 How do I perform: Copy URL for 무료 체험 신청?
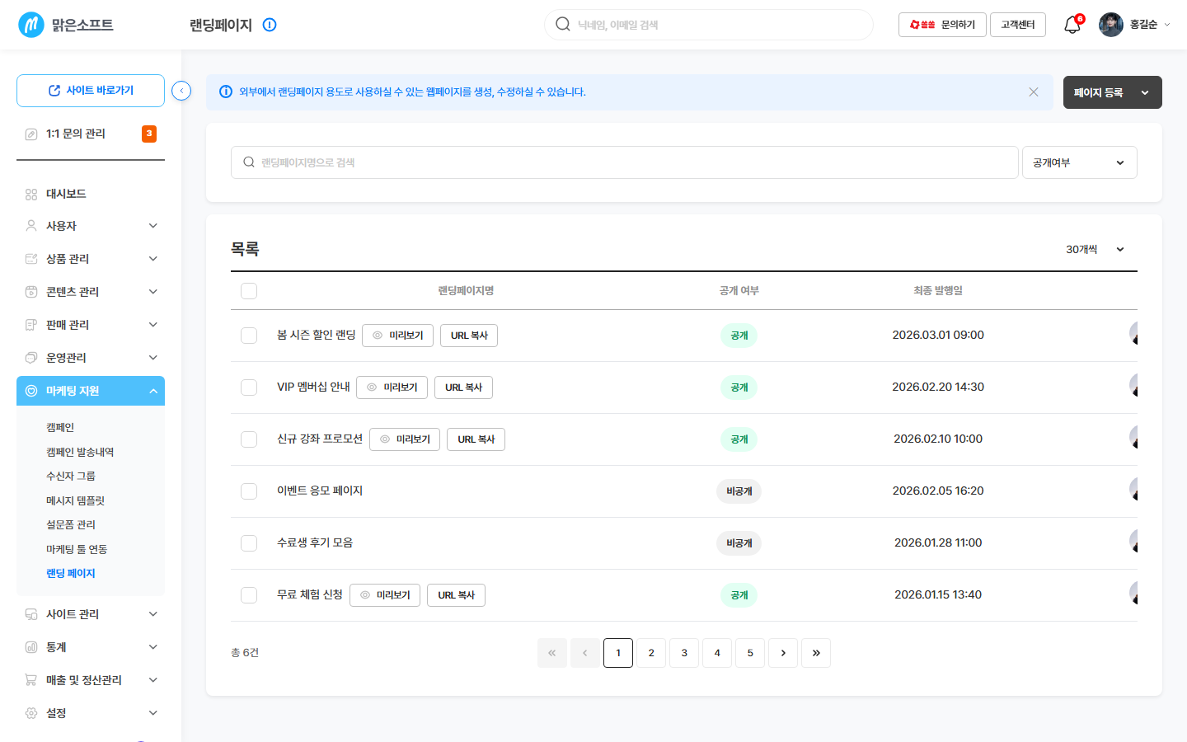coord(456,595)
